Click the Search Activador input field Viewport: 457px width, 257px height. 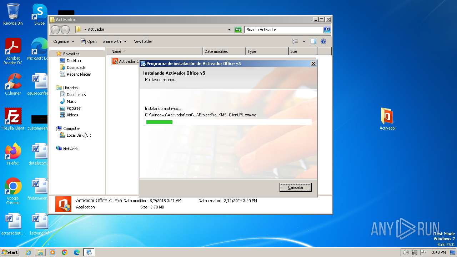(x=284, y=30)
